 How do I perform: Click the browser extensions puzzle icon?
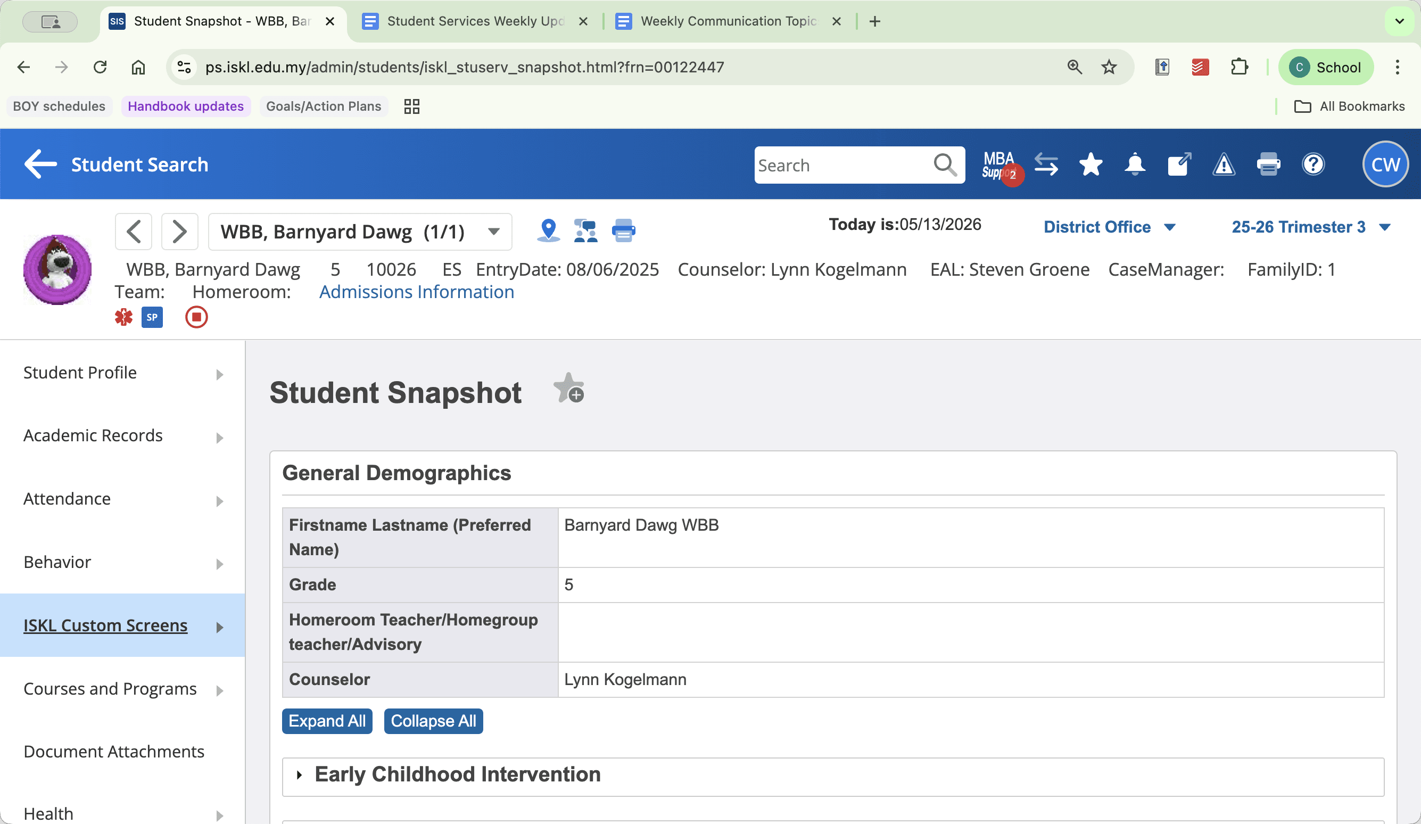(1239, 67)
